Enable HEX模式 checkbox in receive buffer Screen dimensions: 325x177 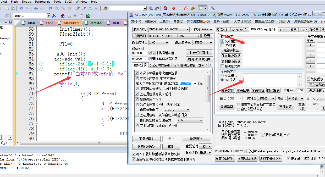tap(222, 45)
